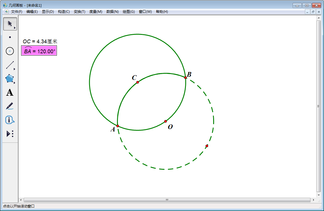Select red point A
324x211 pixels.
pos(118,126)
